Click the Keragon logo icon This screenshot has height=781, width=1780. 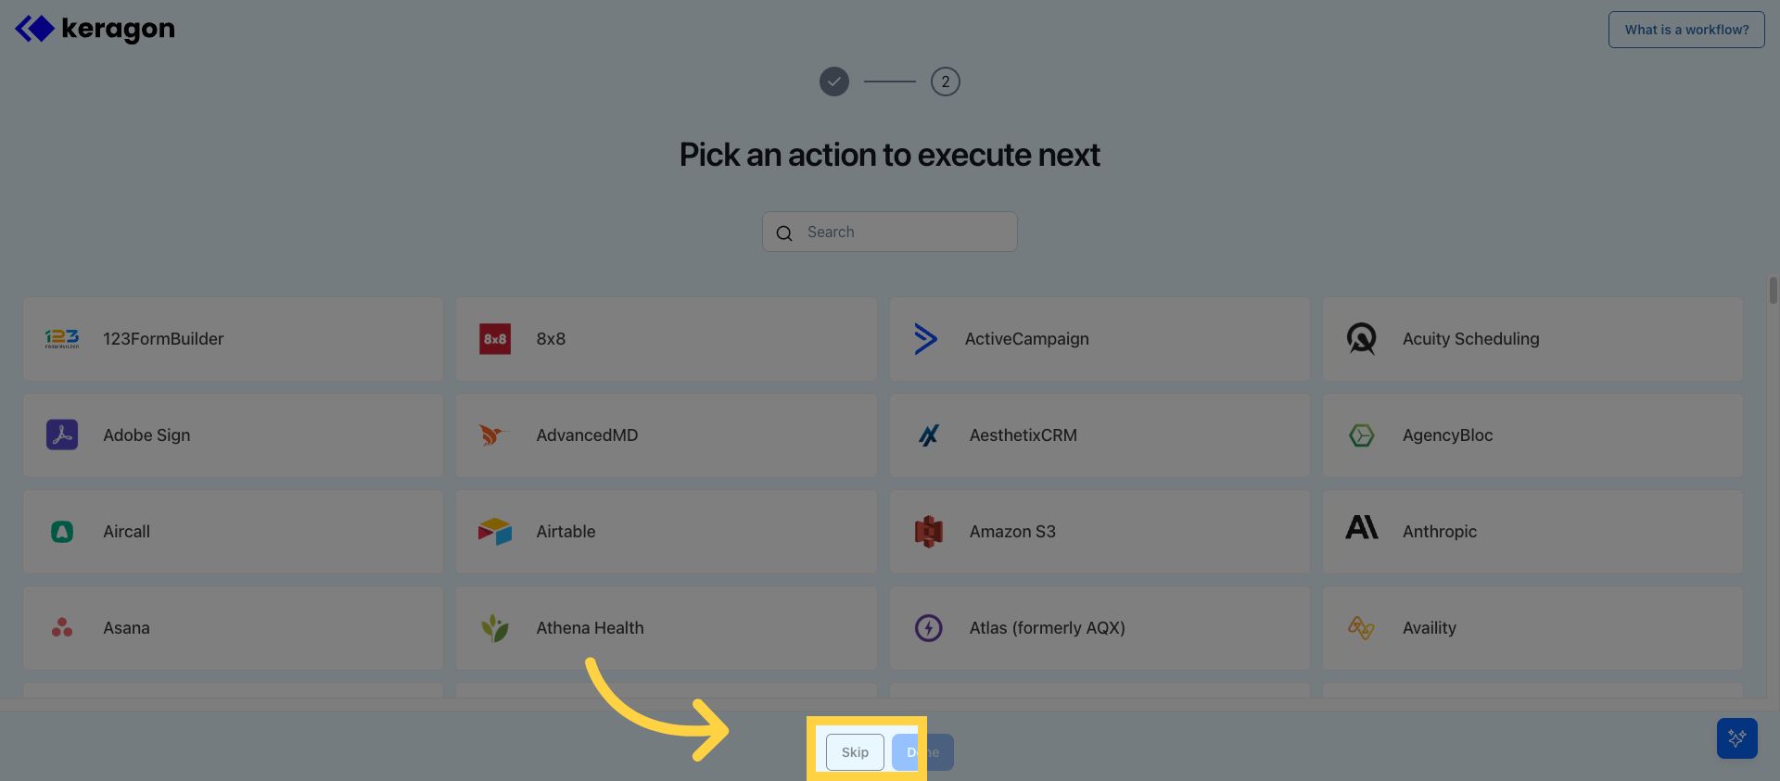coord(34,28)
